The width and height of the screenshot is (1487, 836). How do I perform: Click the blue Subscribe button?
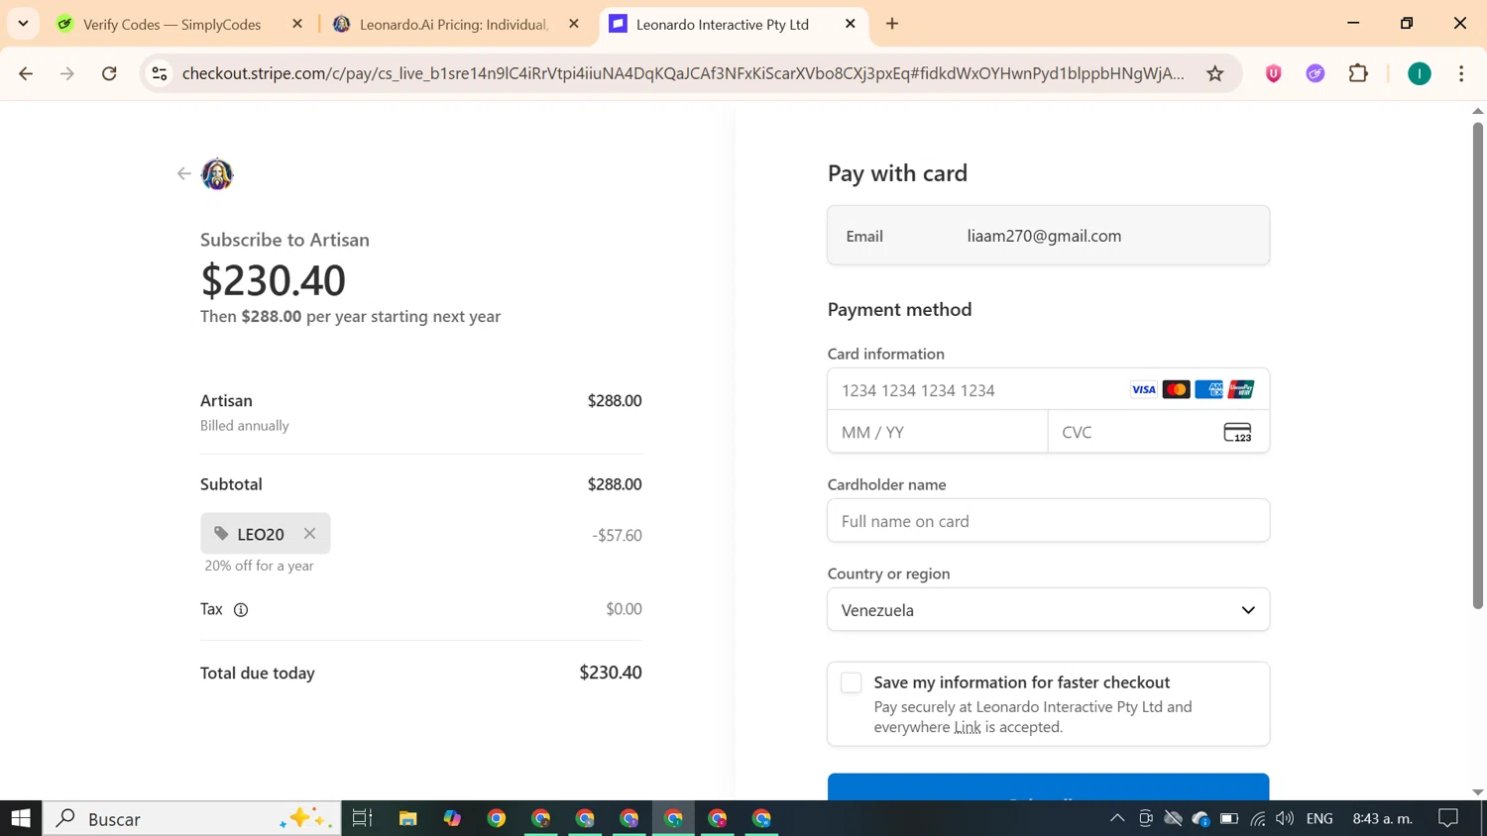1048,786
